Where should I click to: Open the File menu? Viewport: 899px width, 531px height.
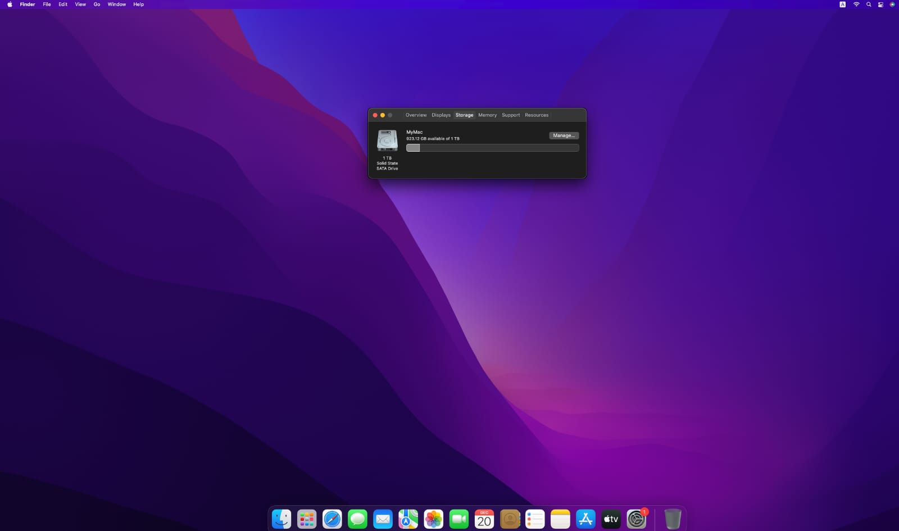(47, 4)
